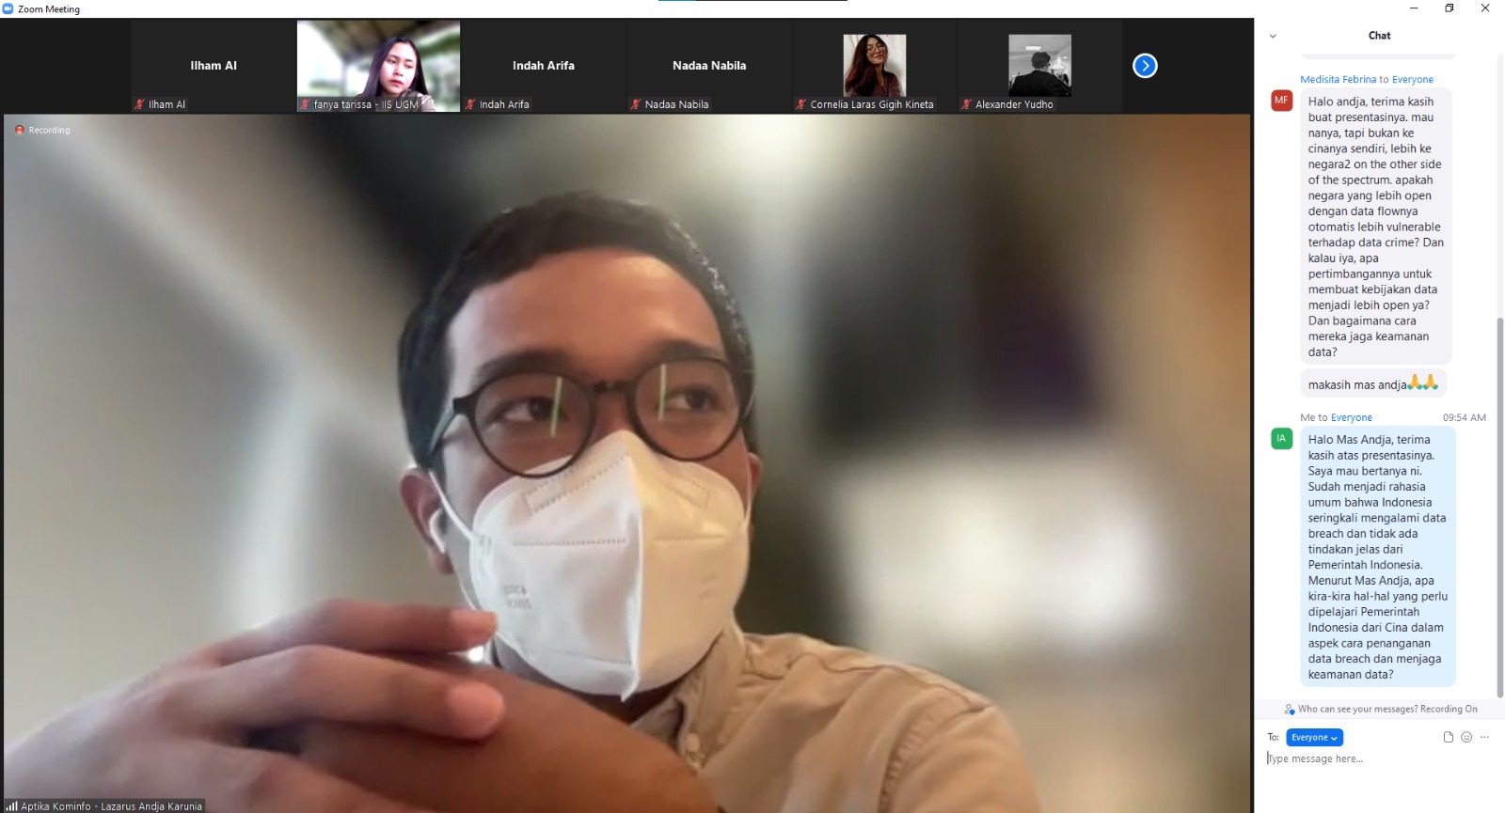The width and height of the screenshot is (1505, 813).
Task: Open the emoji picker in chat
Action: (x=1465, y=737)
